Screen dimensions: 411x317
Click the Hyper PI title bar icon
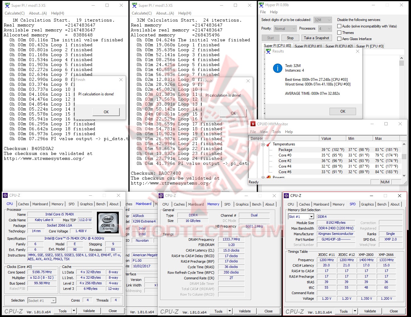tap(262, 5)
